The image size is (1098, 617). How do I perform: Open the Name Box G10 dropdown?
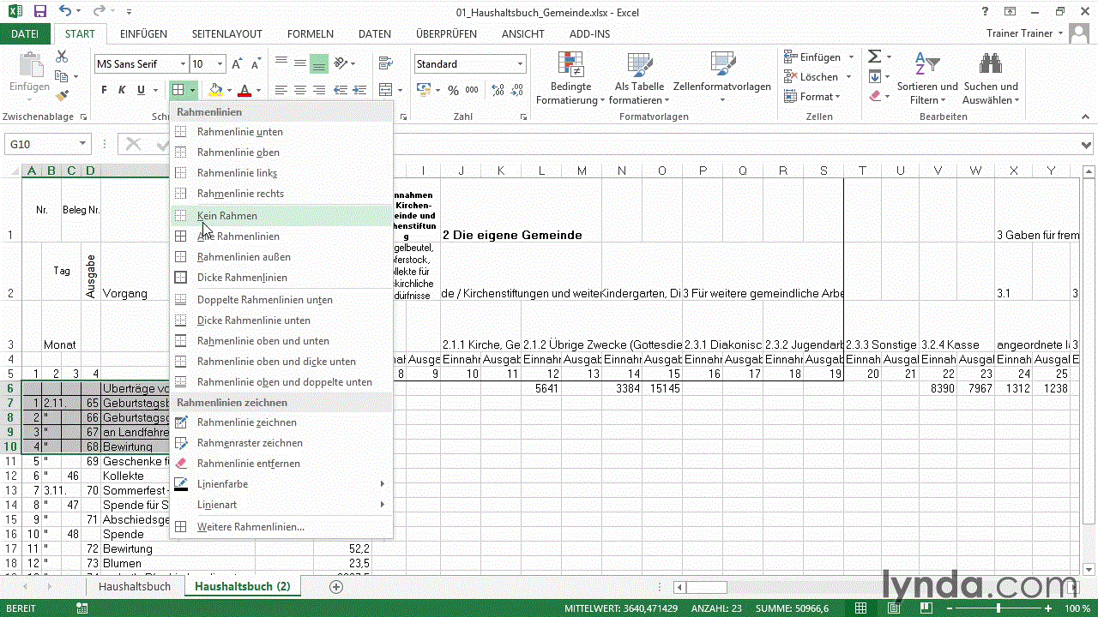pyautogui.click(x=83, y=145)
